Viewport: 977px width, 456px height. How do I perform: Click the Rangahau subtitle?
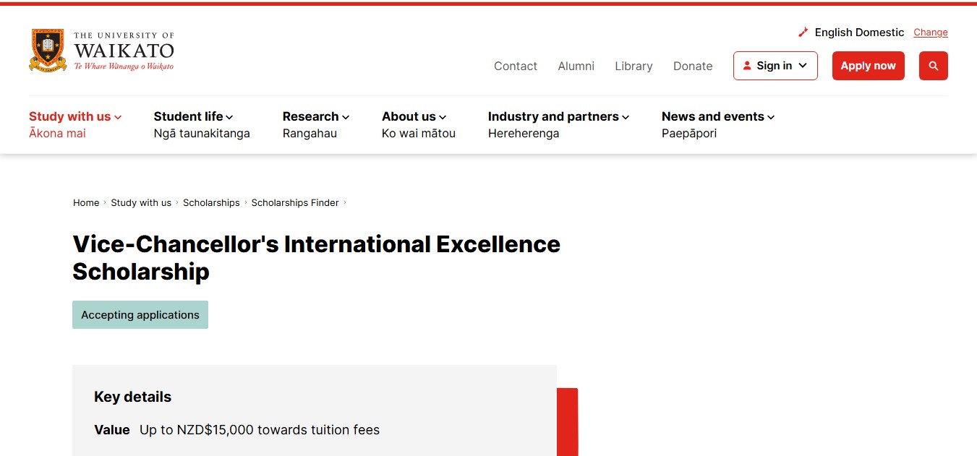tap(310, 133)
